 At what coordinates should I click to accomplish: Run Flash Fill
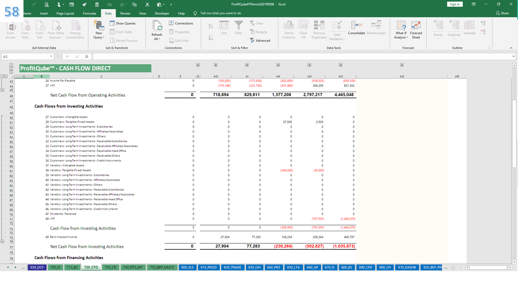point(304,30)
